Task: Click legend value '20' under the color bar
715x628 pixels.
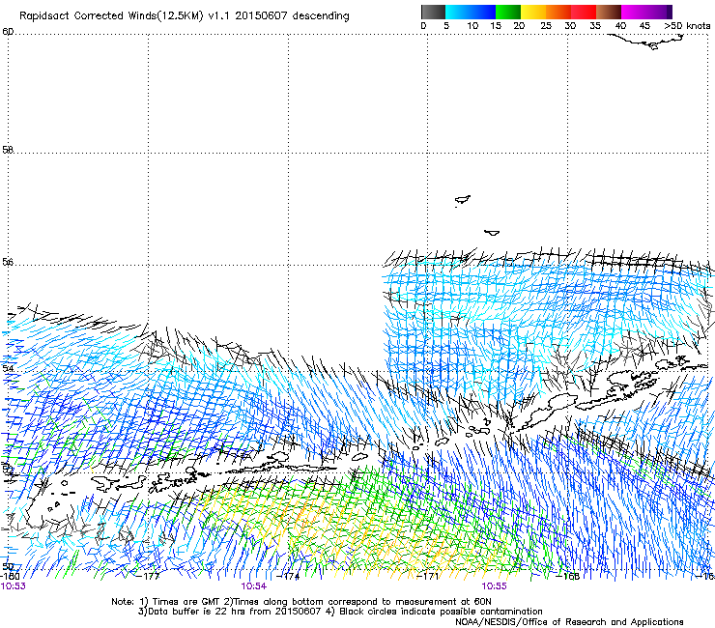Action: (x=519, y=26)
